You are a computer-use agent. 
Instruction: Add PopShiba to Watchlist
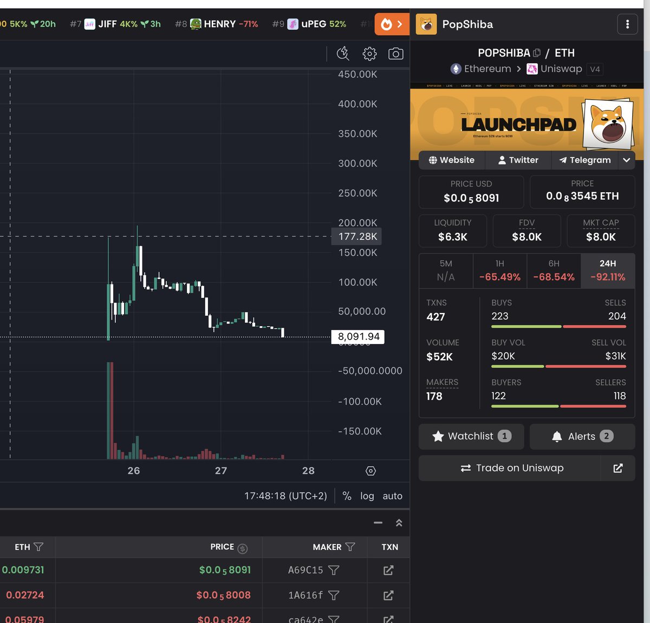pyautogui.click(x=471, y=436)
